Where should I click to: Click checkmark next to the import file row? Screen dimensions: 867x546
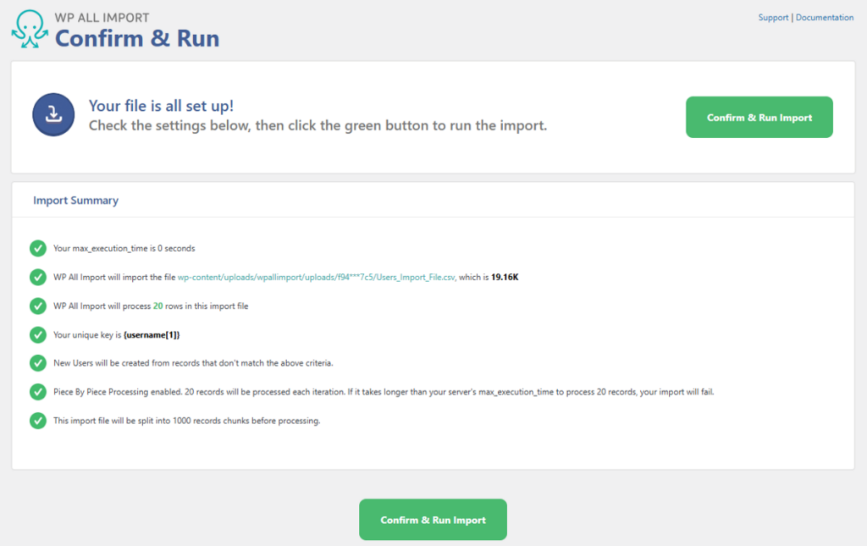point(37,277)
